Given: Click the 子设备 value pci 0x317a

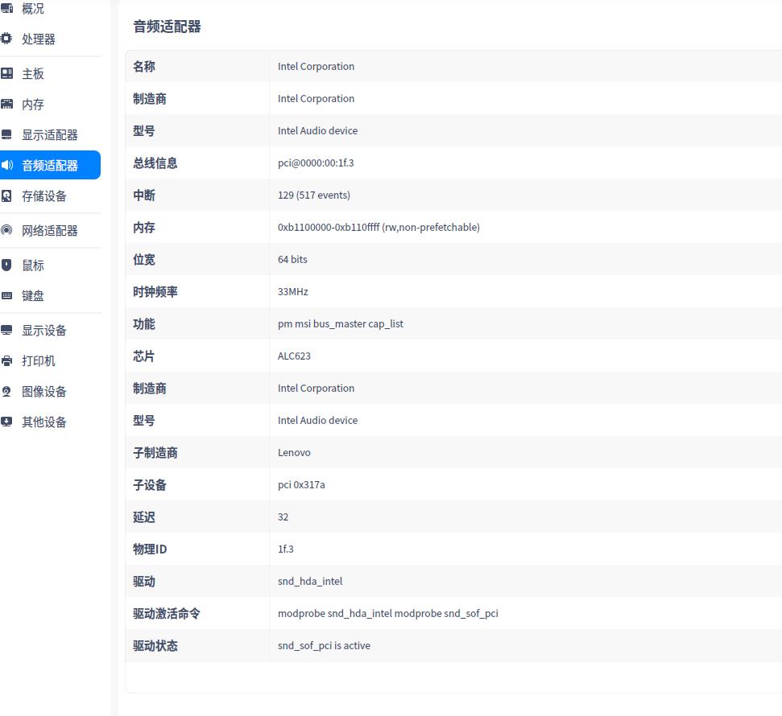Looking at the screenshot, I should pyautogui.click(x=301, y=485).
